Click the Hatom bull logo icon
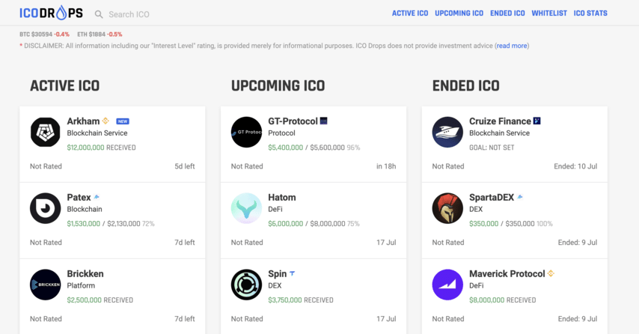Viewport: 639px width, 334px height. point(247,208)
